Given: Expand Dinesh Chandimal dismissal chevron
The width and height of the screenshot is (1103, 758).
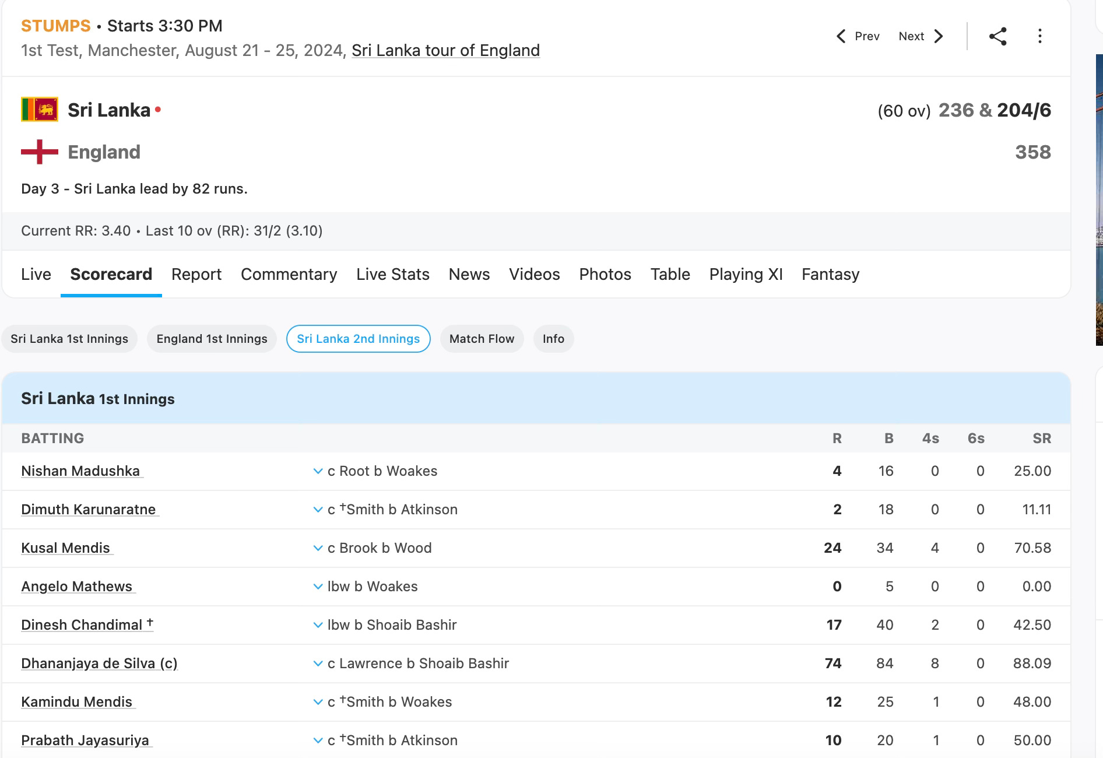Looking at the screenshot, I should 318,625.
